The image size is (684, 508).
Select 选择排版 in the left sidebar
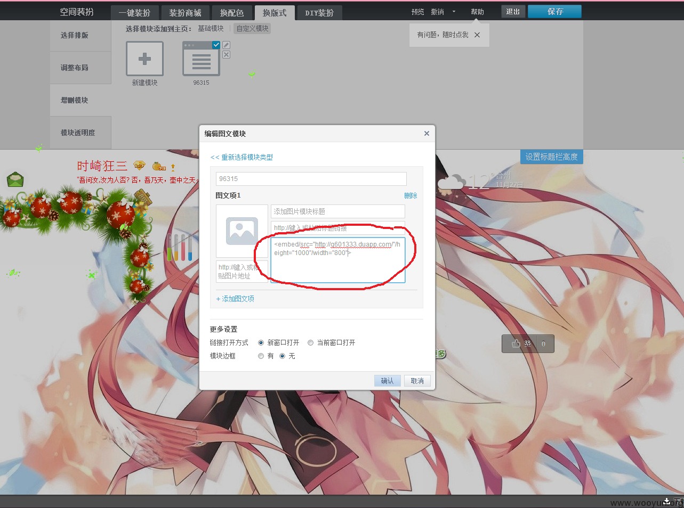(x=81, y=35)
